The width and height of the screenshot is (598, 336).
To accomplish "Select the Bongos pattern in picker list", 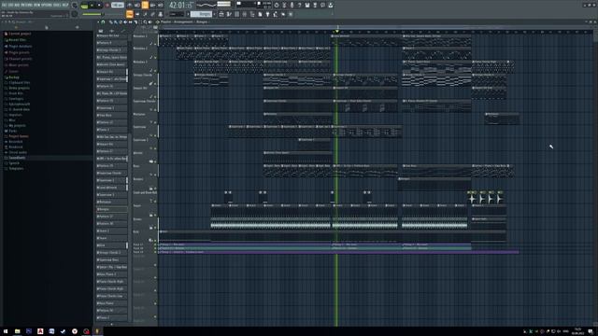I will 111,209.
